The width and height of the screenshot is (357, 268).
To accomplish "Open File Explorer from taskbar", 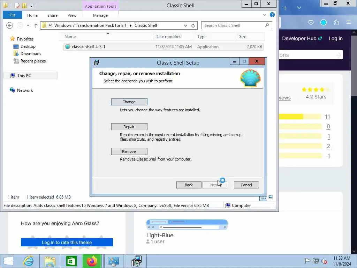I will point(50,261).
